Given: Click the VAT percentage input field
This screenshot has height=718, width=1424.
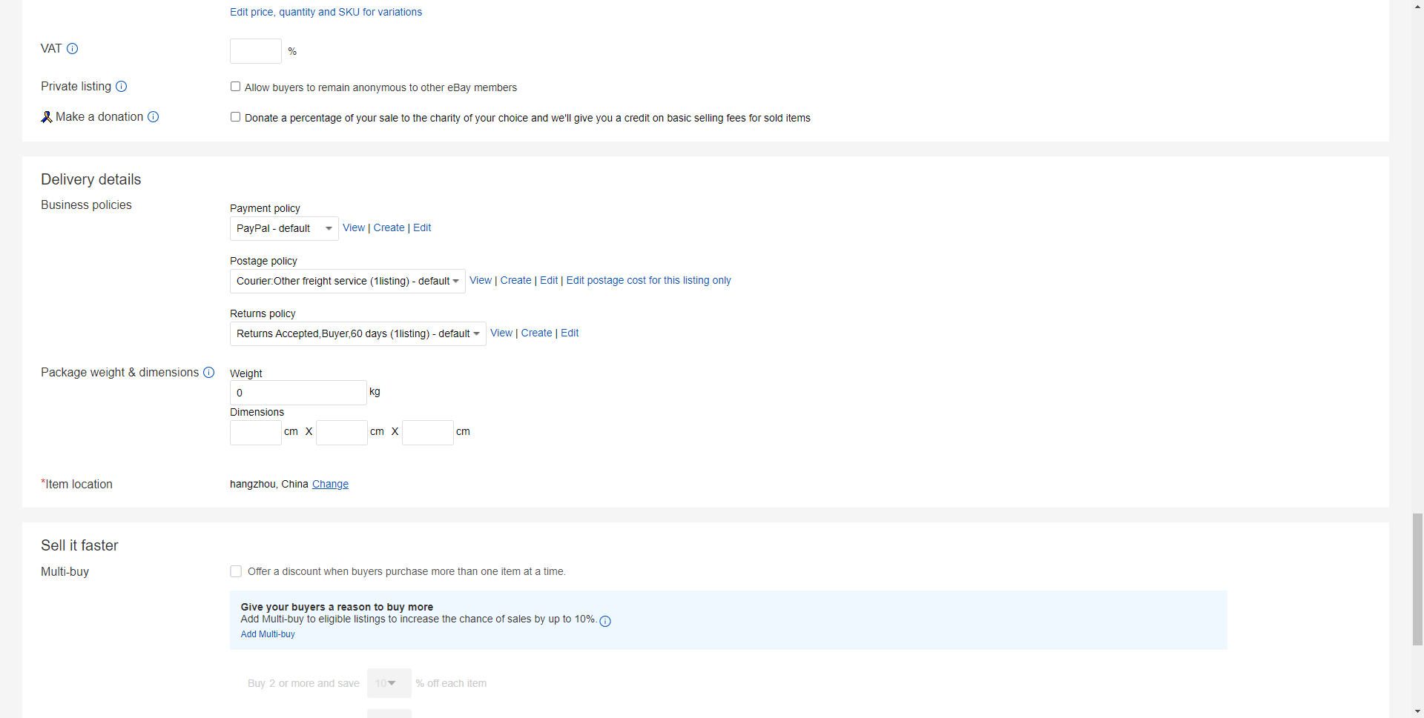Looking at the screenshot, I should point(256,51).
